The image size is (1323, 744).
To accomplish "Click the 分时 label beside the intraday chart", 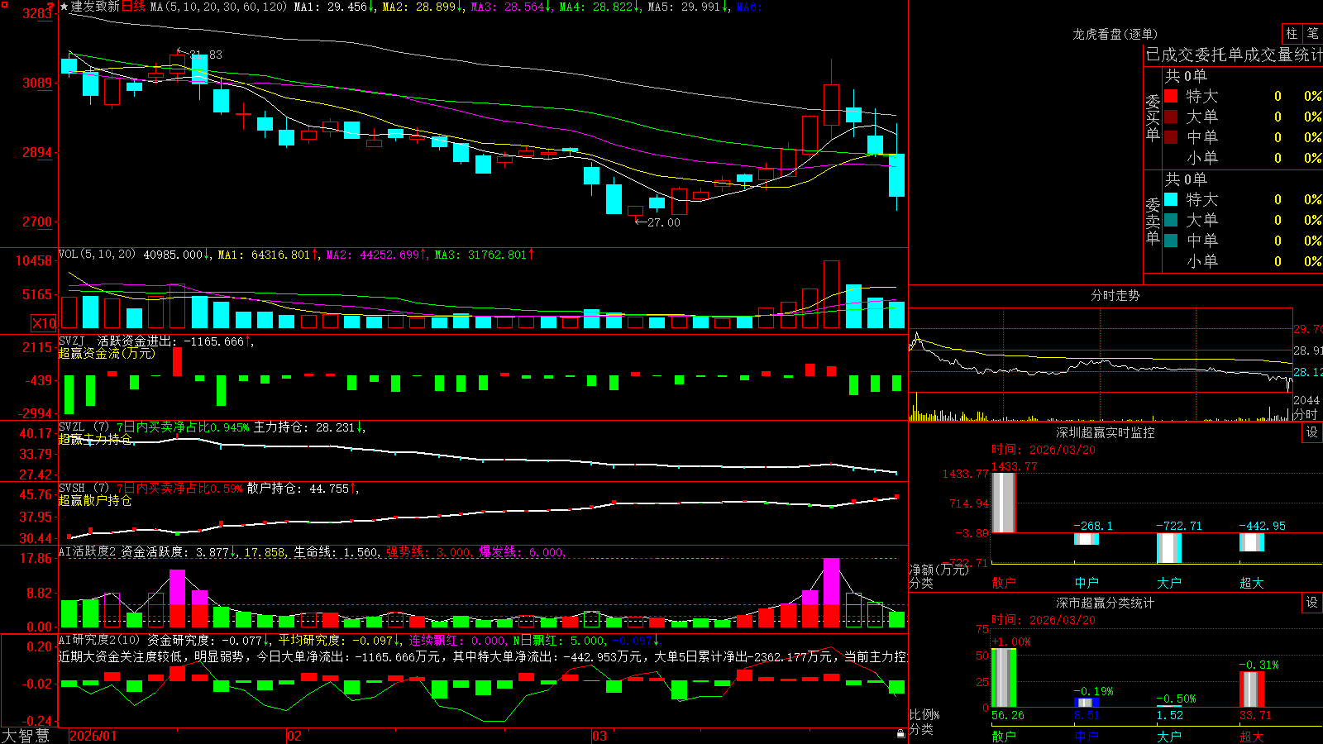I will click(1306, 414).
